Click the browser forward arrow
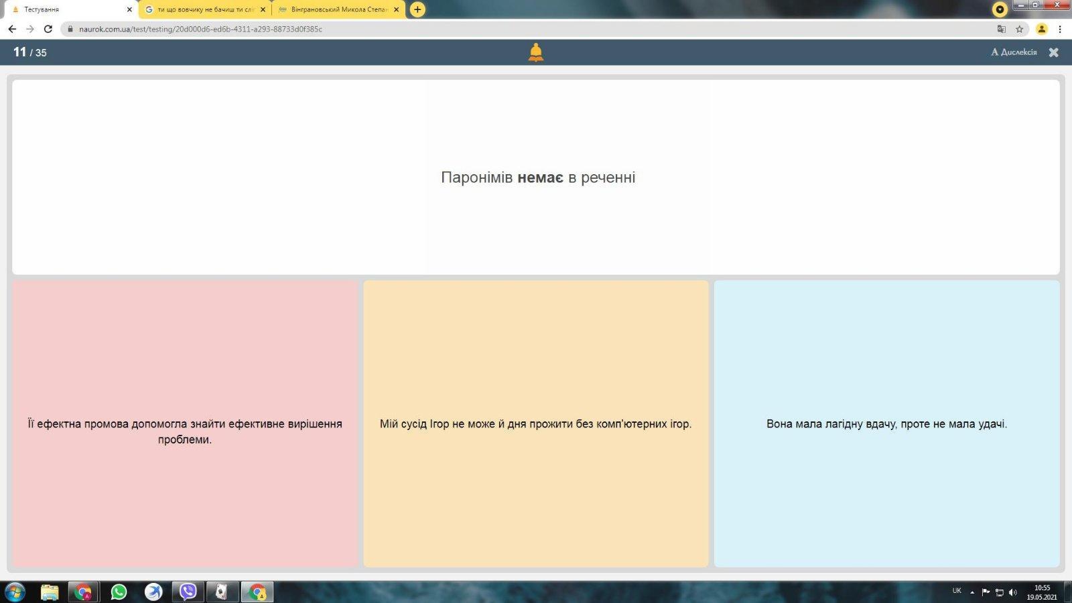Screen dimensions: 1072x603 30,29
